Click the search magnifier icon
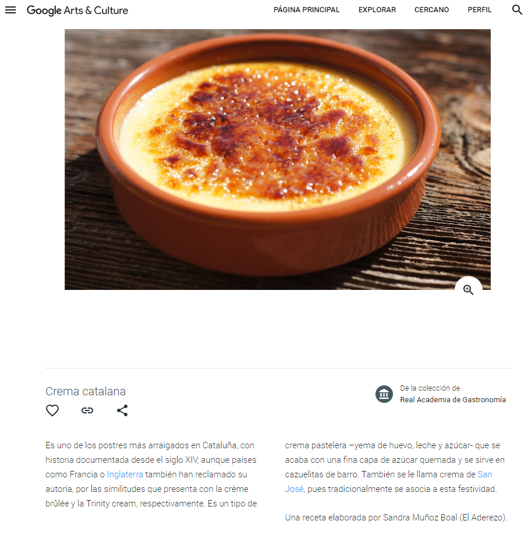528x535 pixels. pyautogui.click(x=517, y=10)
